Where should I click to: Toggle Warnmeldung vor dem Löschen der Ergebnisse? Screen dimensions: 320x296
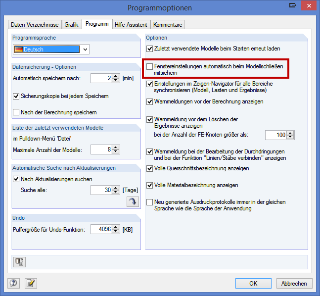[149, 119]
